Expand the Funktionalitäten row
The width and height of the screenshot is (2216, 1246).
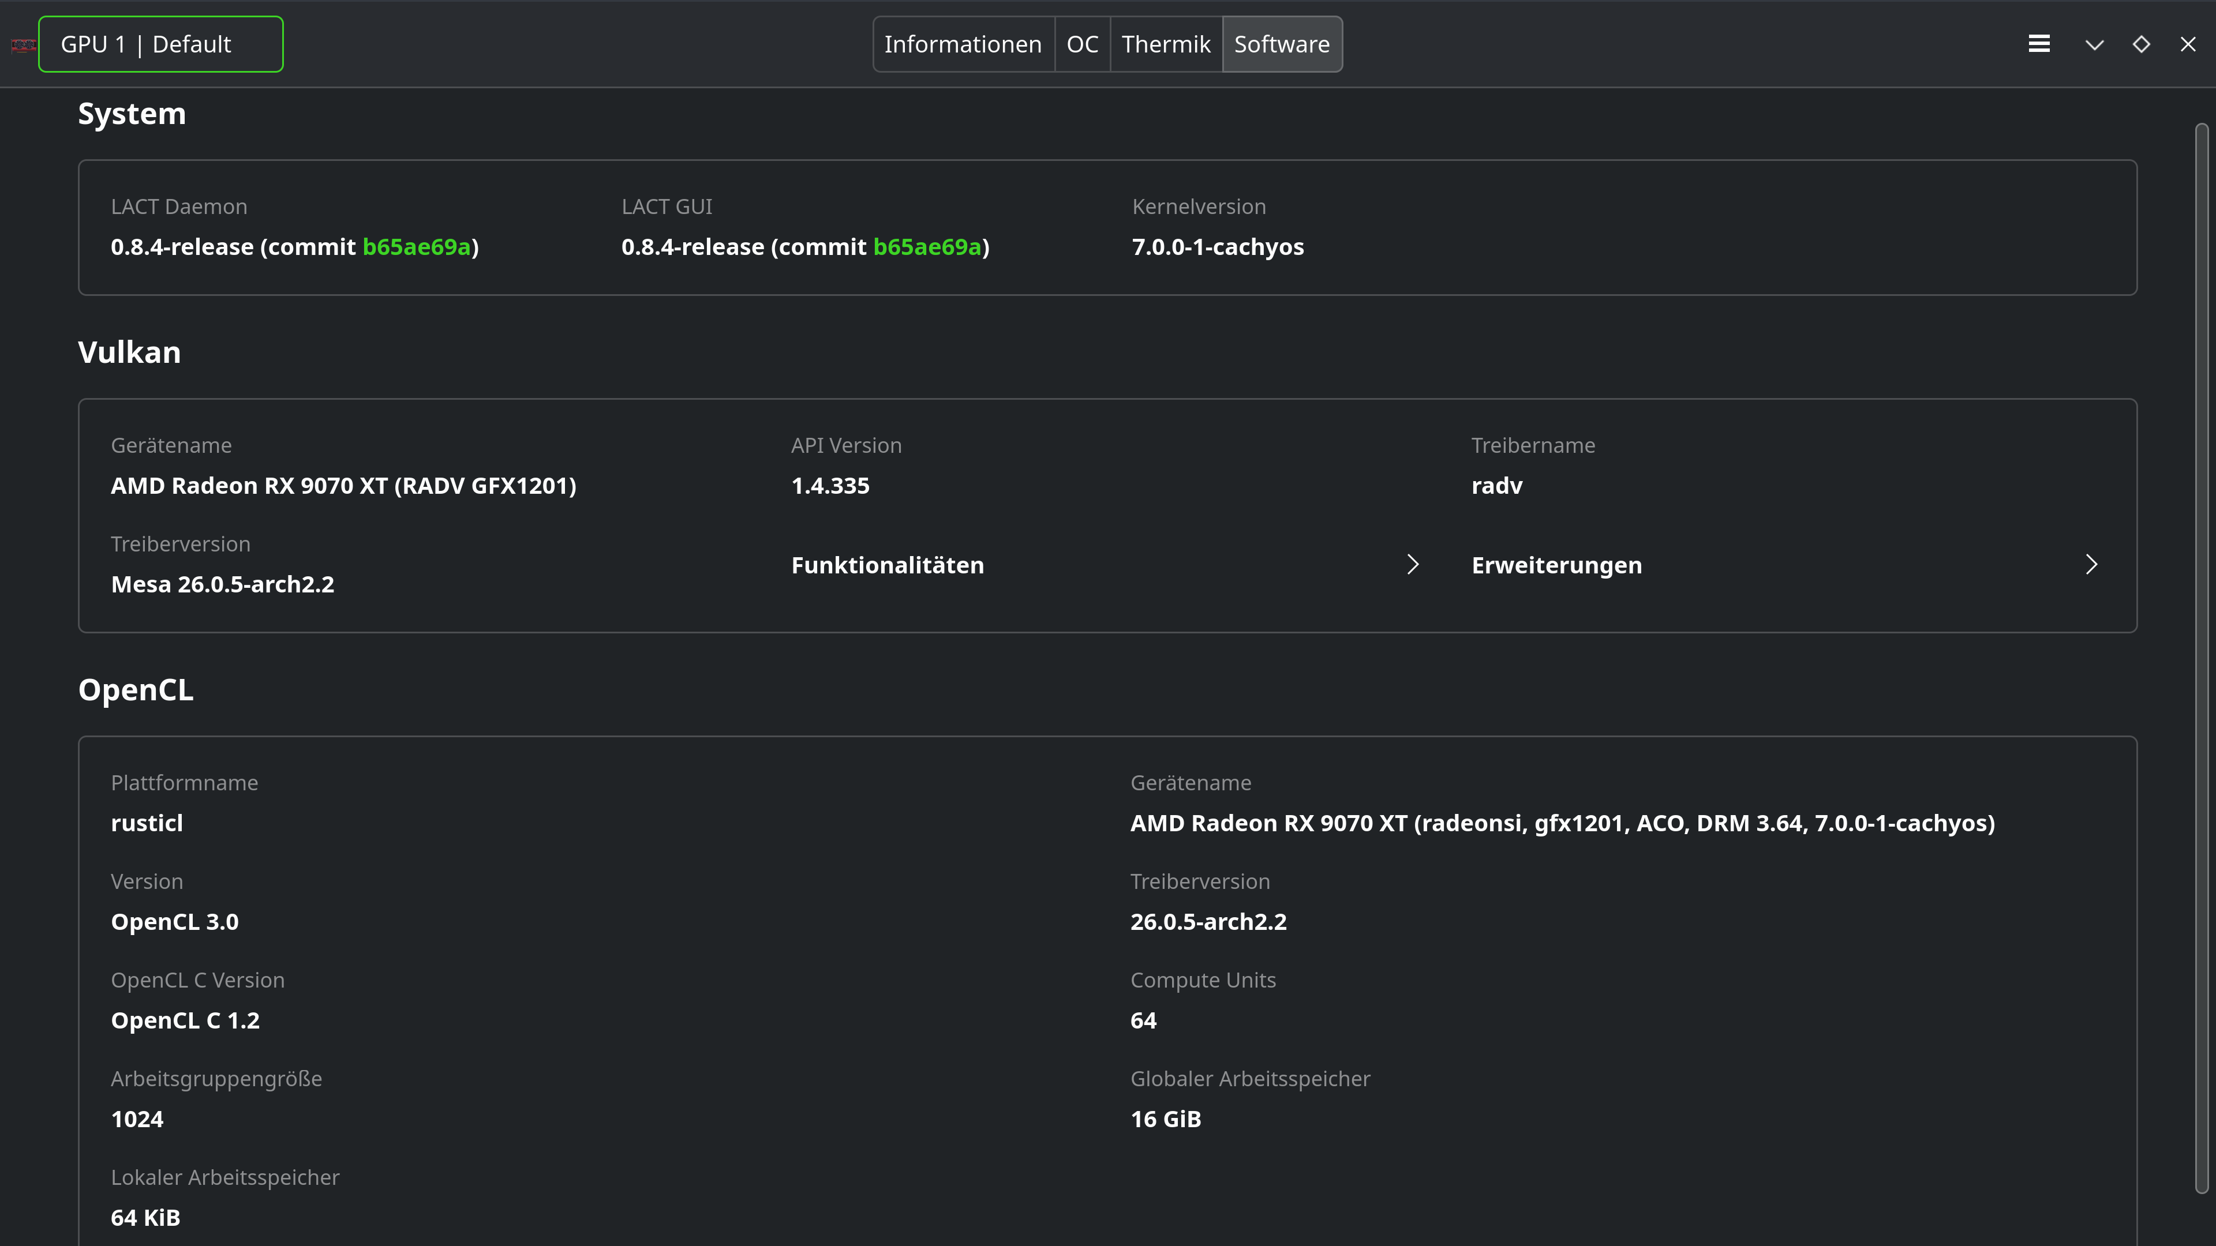point(1106,565)
